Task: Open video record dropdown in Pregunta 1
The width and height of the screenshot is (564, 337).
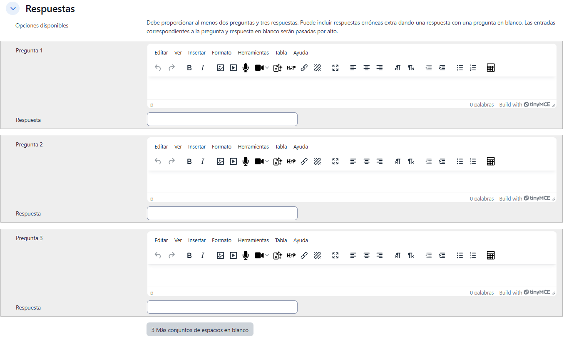Action: point(267,68)
